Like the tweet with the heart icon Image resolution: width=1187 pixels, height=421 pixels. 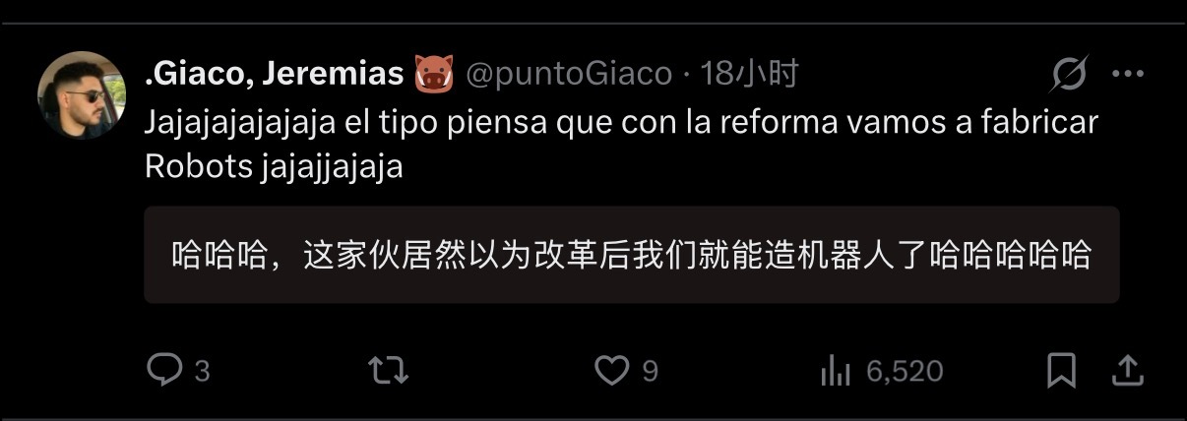(612, 371)
